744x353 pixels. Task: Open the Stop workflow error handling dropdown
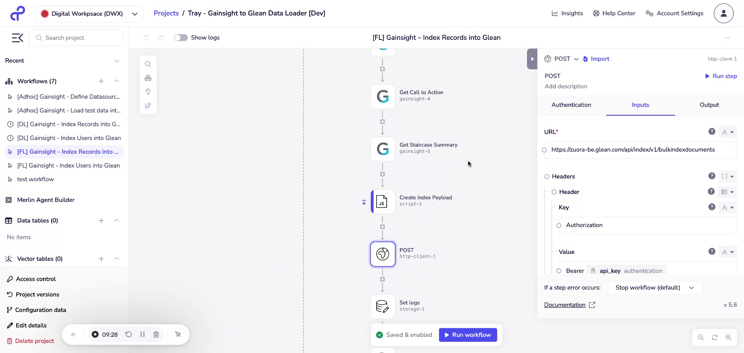coord(654,288)
